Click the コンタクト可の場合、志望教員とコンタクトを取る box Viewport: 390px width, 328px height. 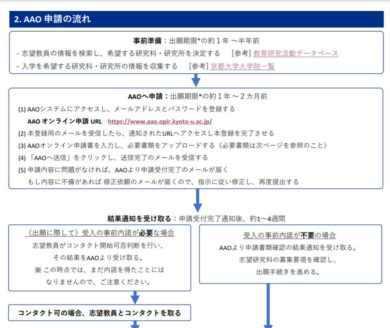[99, 313]
